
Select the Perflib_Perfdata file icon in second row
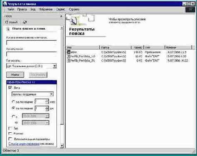[x=69, y=56]
